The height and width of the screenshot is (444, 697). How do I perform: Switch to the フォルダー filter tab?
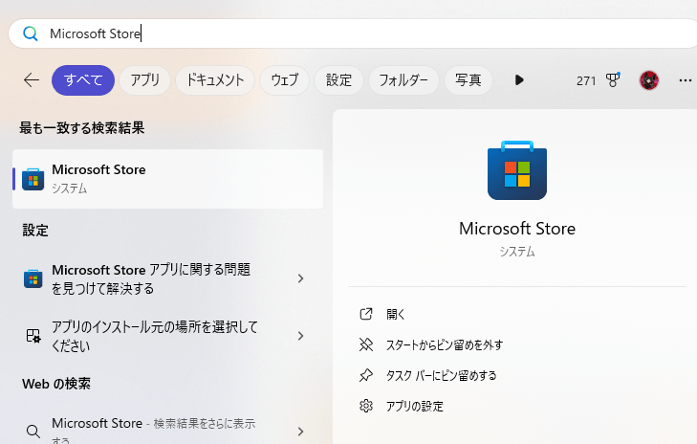click(403, 80)
